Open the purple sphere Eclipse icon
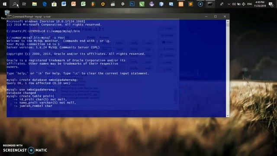The image size is (277, 156). [x=151, y=4]
